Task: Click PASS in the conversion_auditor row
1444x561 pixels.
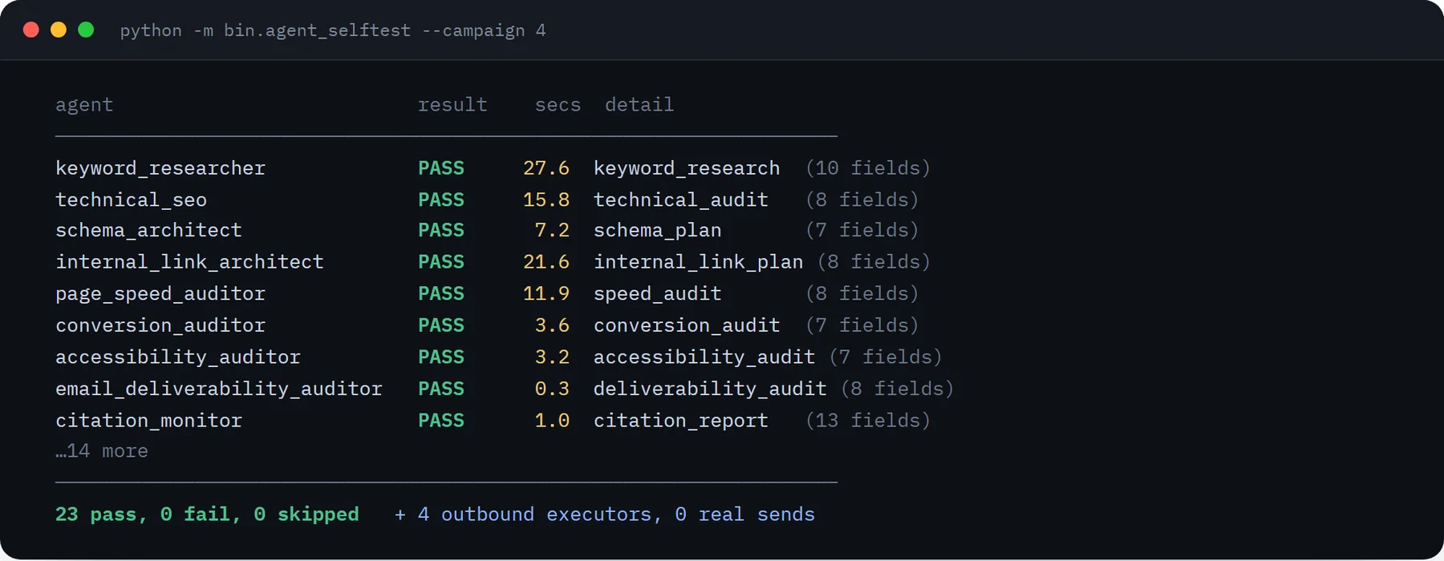Action: (441, 325)
